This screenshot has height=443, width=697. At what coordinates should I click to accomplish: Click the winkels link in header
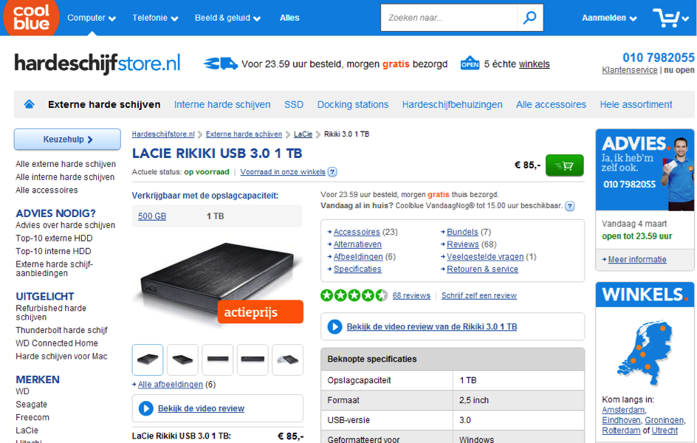coord(535,64)
